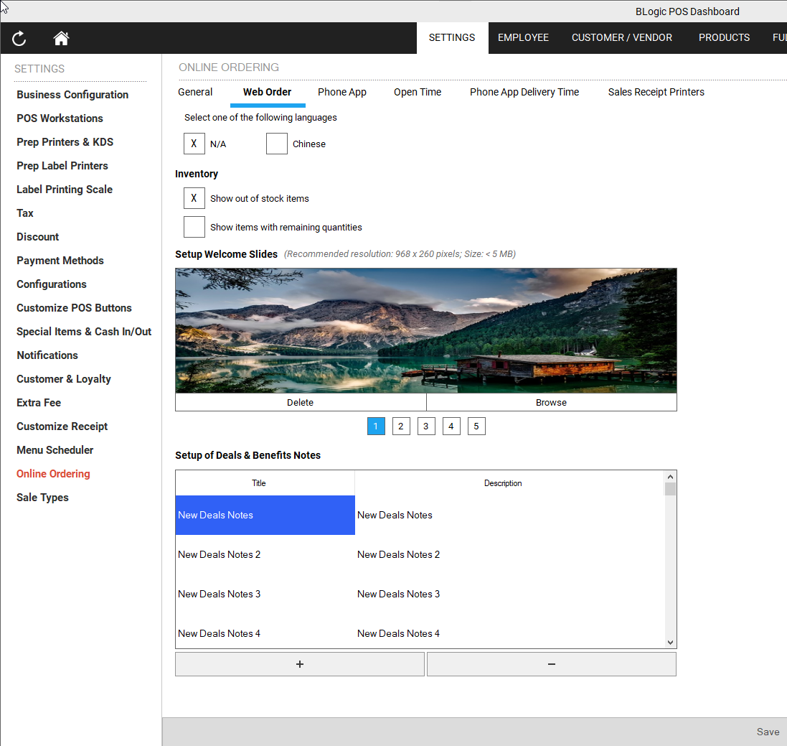Delete the current welcome slide
This screenshot has height=746, width=787.
coord(300,402)
